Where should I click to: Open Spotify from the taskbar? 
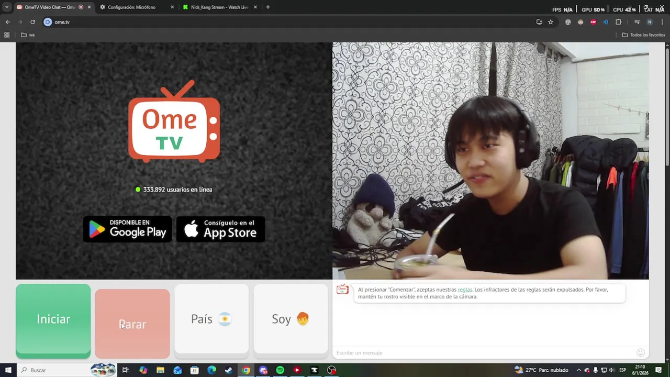(x=280, y=370)
